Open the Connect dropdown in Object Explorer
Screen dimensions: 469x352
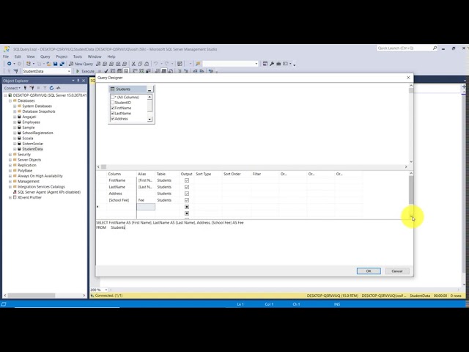12,88
